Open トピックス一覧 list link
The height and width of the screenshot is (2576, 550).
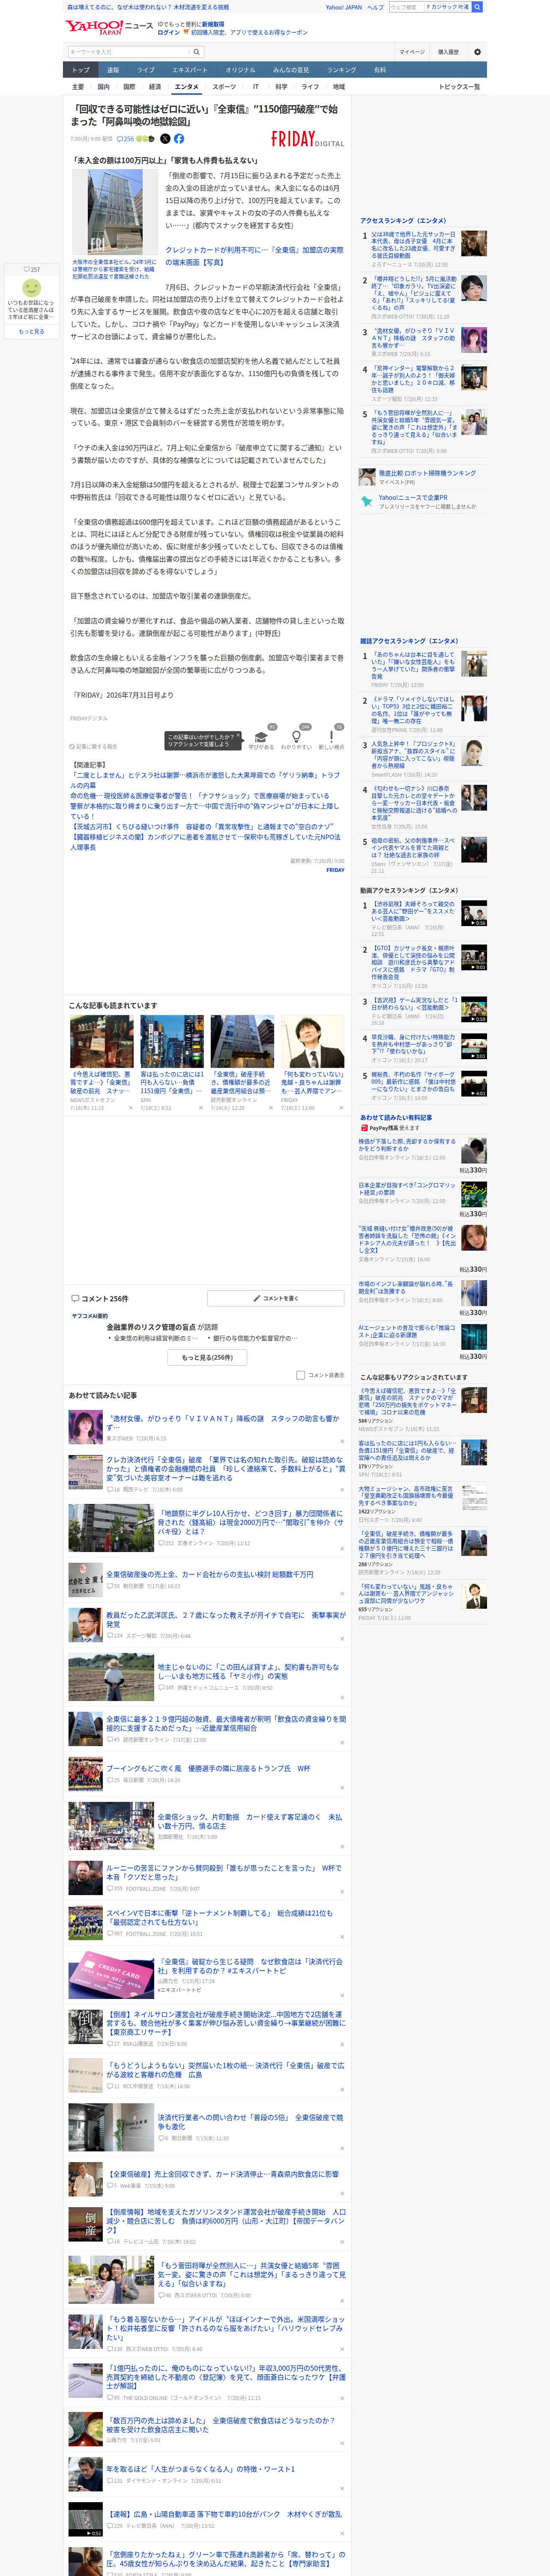point(459,87)
